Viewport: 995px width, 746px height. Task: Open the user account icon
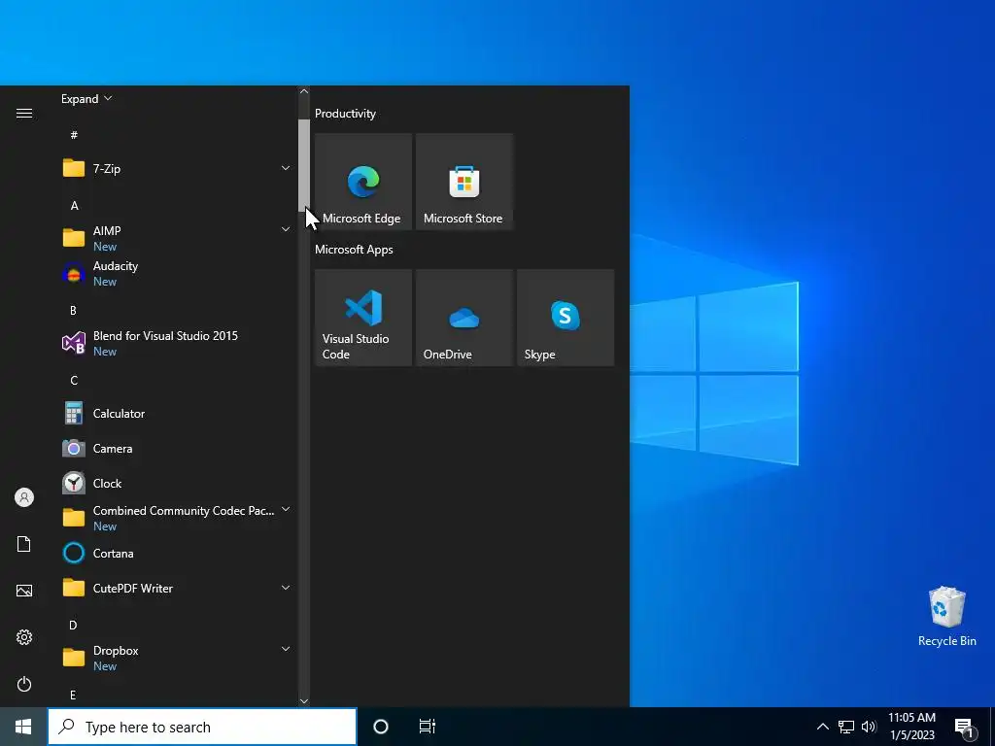tap(24, 497)
